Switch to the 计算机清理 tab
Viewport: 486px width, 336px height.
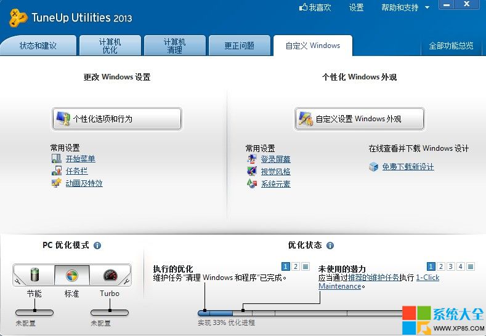pos(175,46)
